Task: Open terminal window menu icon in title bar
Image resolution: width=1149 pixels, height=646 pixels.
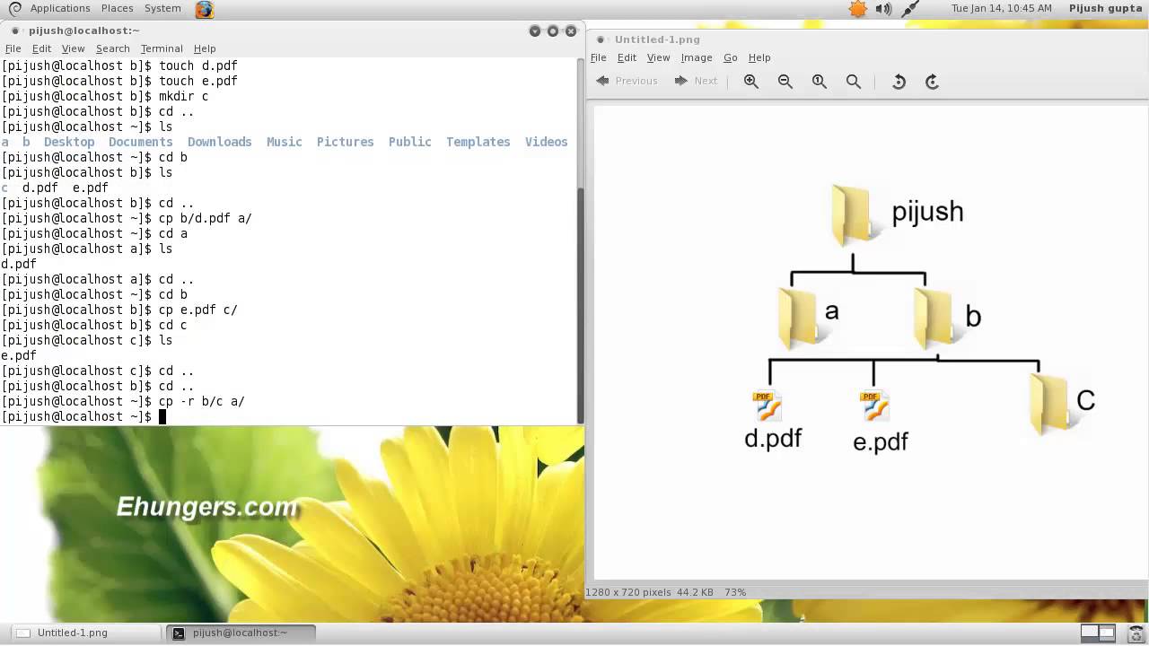Action: [x=15, y=31]
